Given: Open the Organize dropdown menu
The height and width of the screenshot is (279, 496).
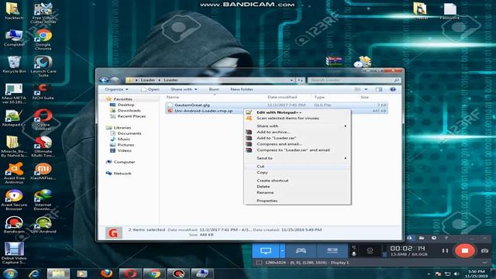Looking at the screenshot, I should pyautogui.click(x=116, y=90).
